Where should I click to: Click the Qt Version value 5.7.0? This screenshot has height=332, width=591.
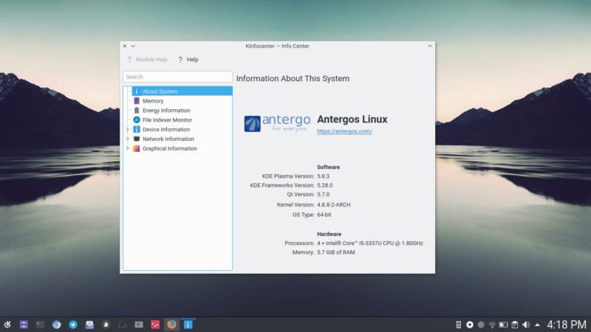tap(323, 194)
